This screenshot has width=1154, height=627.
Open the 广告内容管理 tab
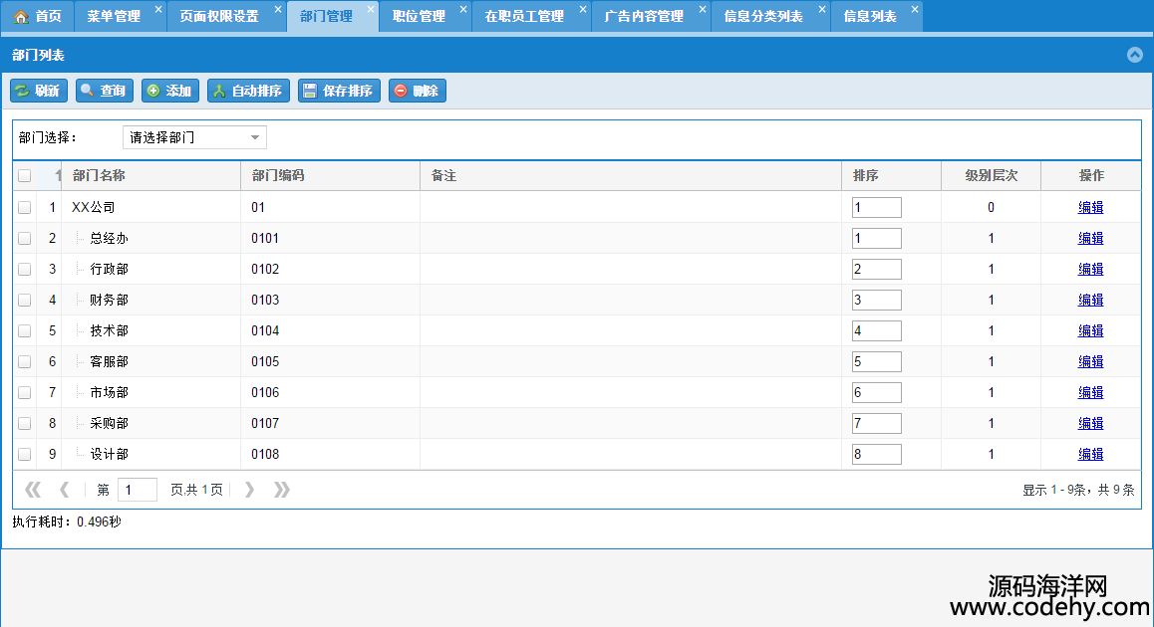[644, 16]
